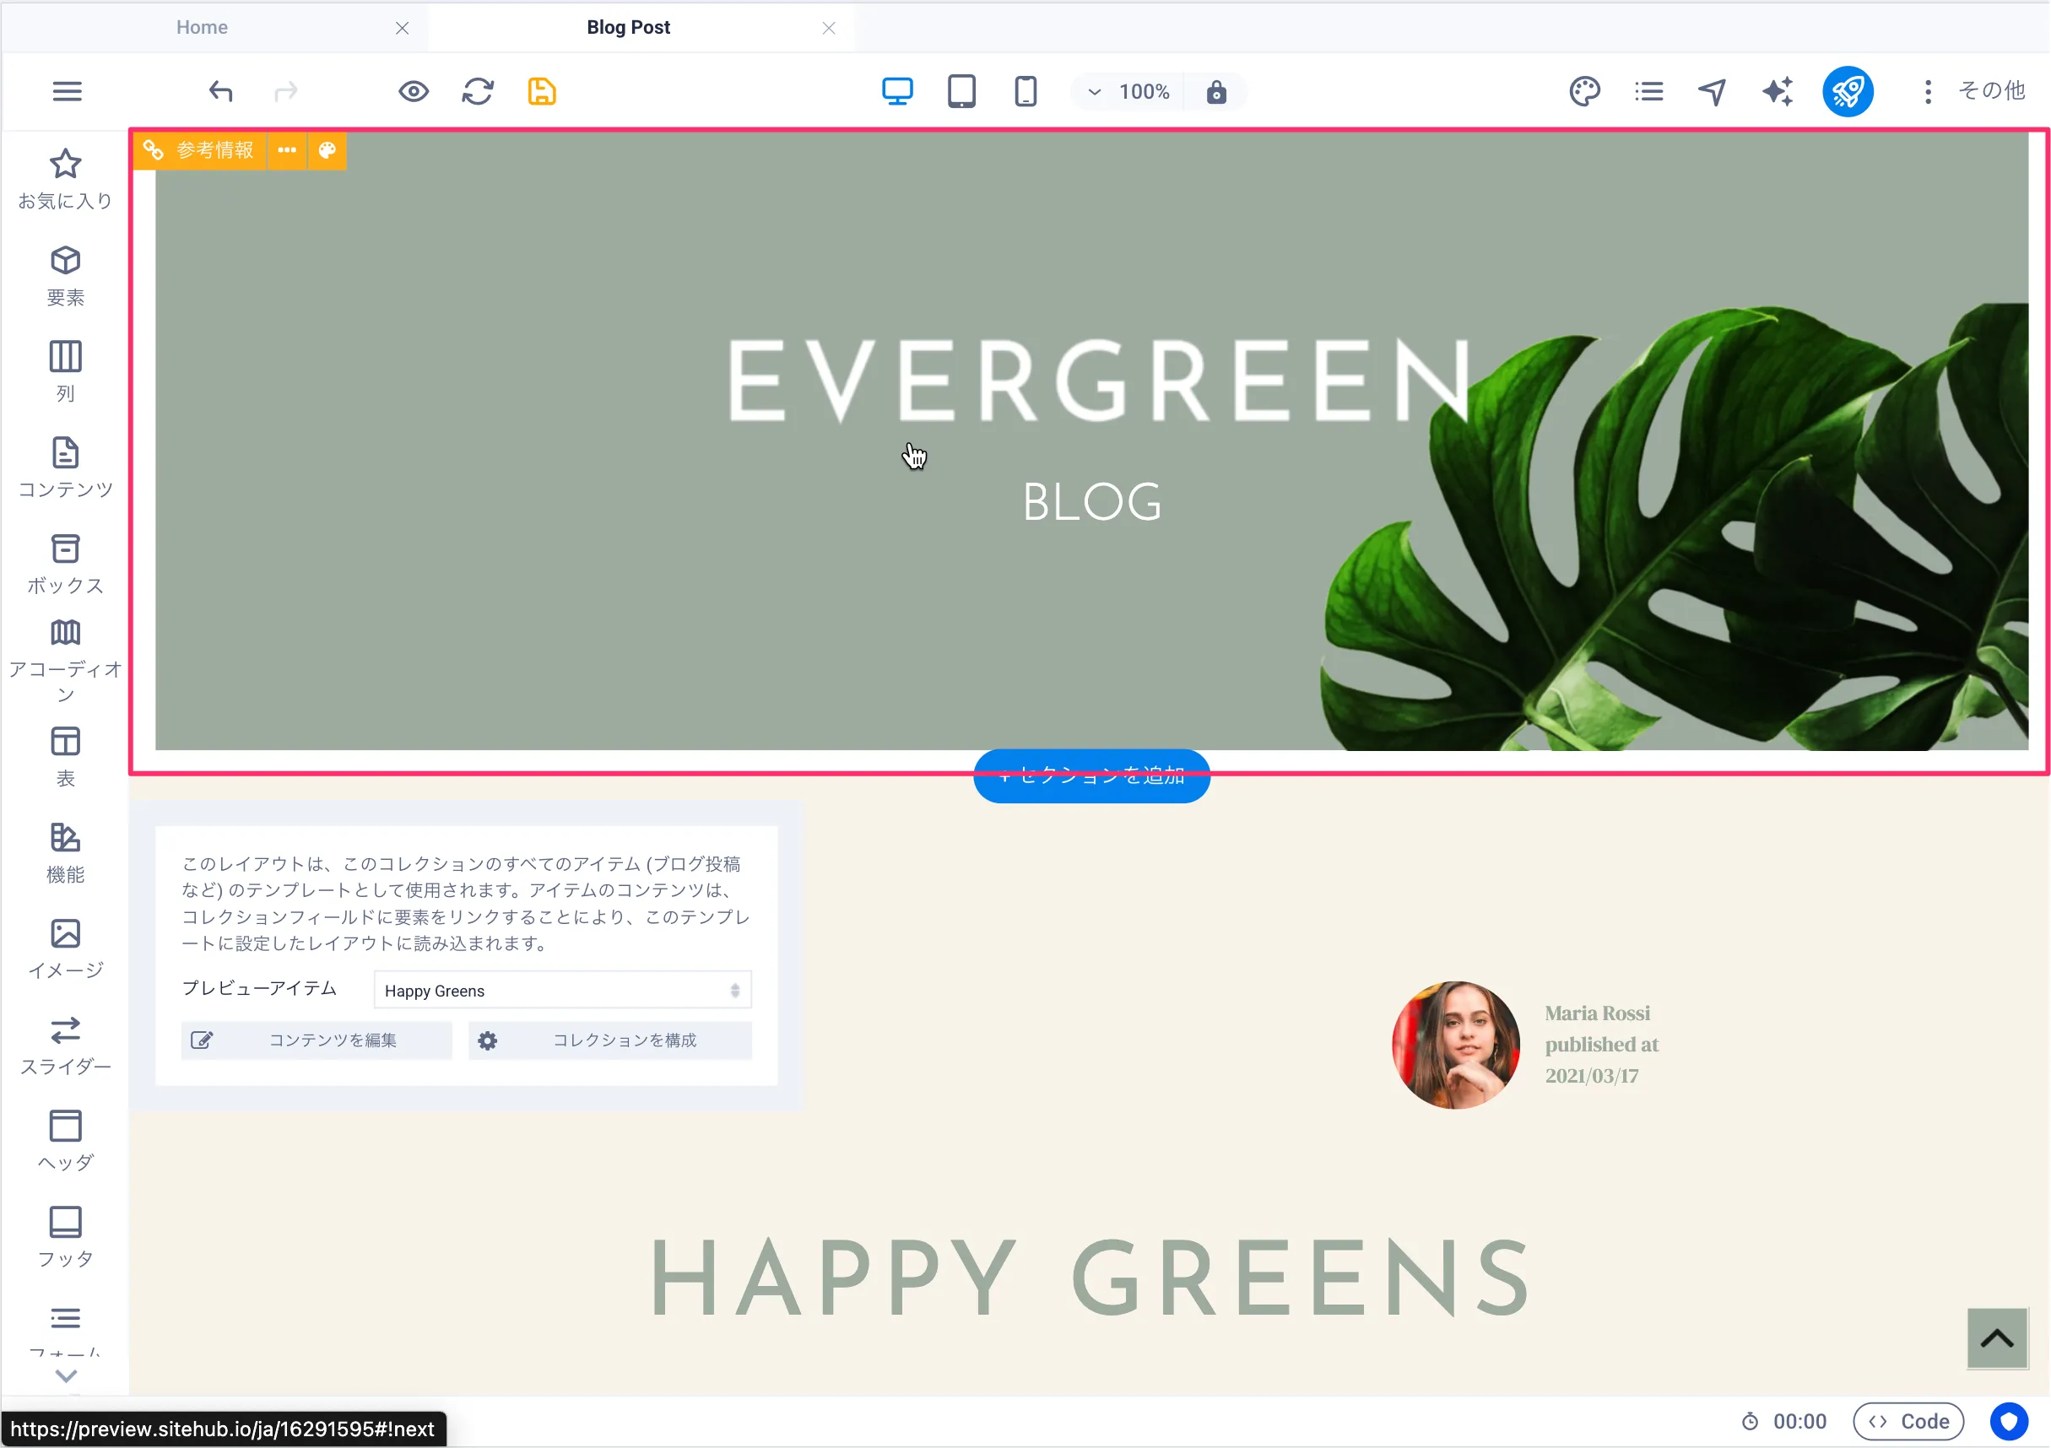
Task: Open the コンテンツ content panel
Action: (x=65, y=468)
